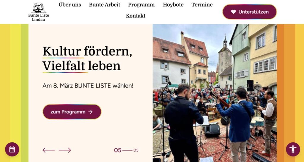Open the Hoybote navigation link

[173, 5]
